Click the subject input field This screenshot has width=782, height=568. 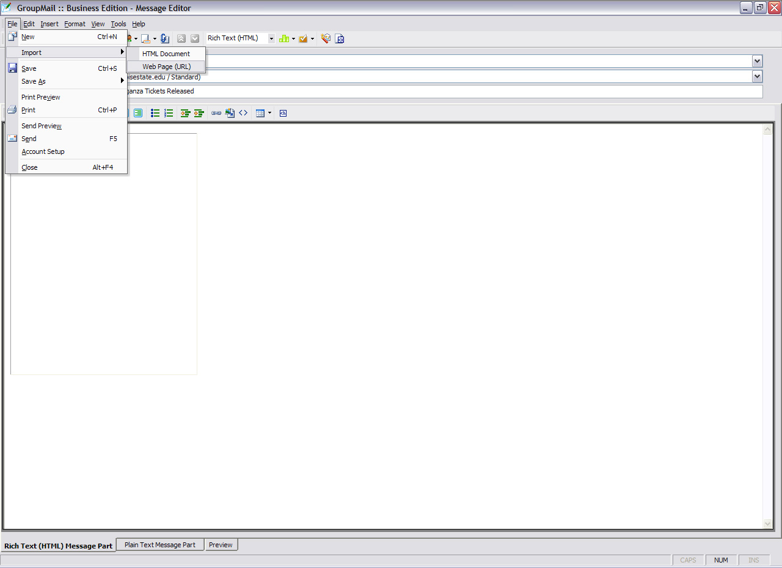pyautogui.click(x=445, y=91)
